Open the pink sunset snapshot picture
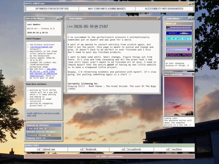Image resolution: width=219 pixels, height=164 pixels. pyautogui.click(x=179, y=96)
